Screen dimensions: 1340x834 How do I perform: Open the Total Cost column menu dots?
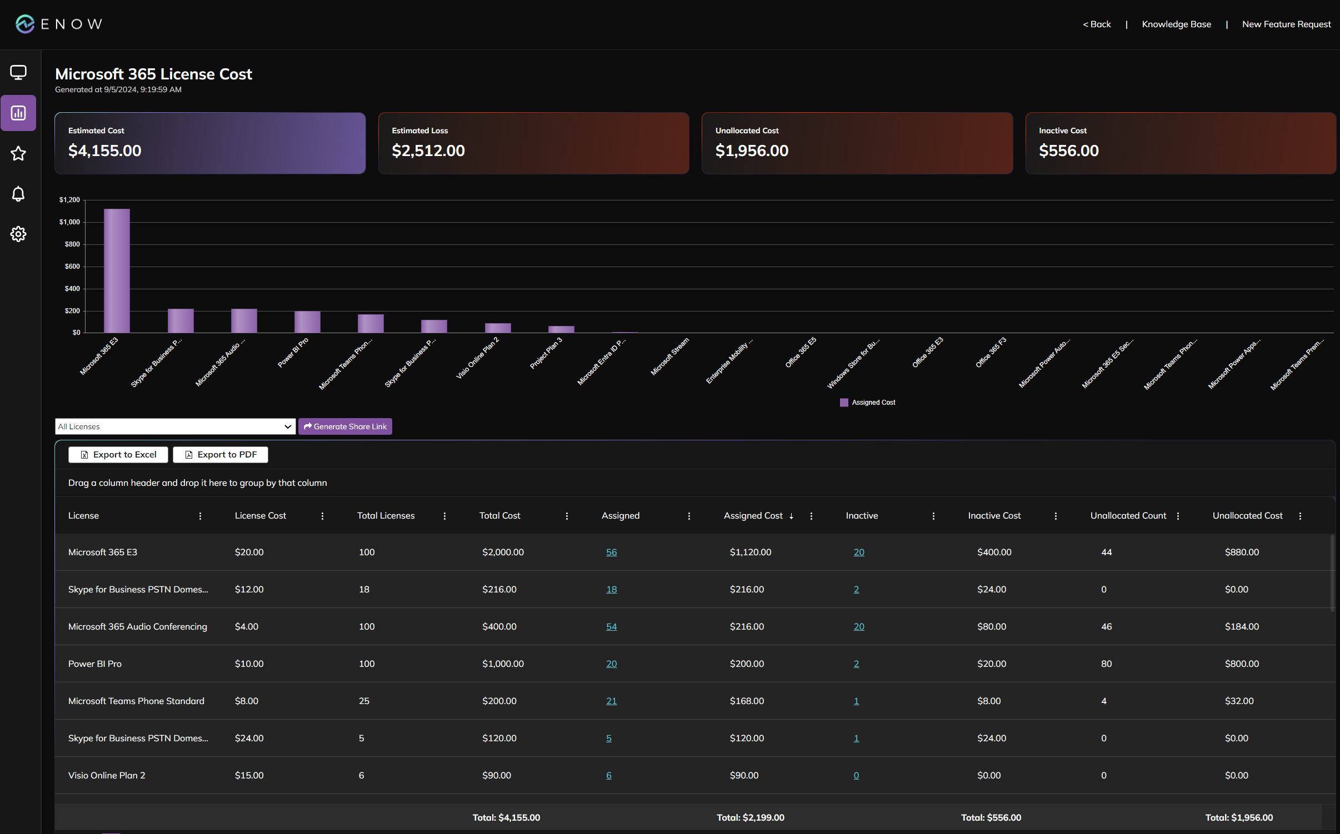[x=567, y=516]
